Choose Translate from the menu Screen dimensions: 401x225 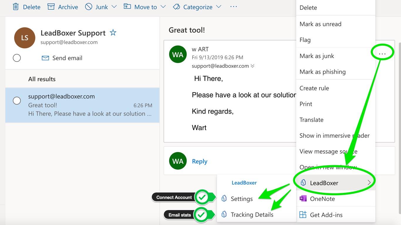[336, 120]
